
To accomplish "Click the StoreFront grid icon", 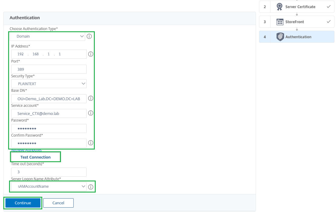I will coord(280,22).
